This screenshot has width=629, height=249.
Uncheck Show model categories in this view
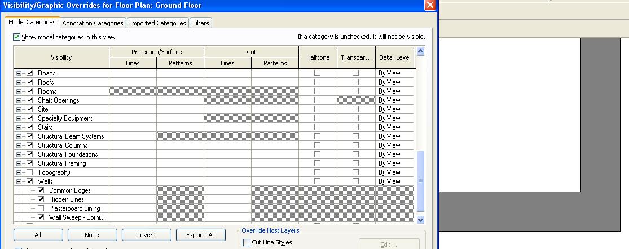(17, 37)
